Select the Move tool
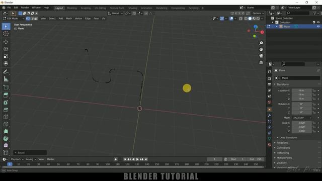 click(6, 42)
